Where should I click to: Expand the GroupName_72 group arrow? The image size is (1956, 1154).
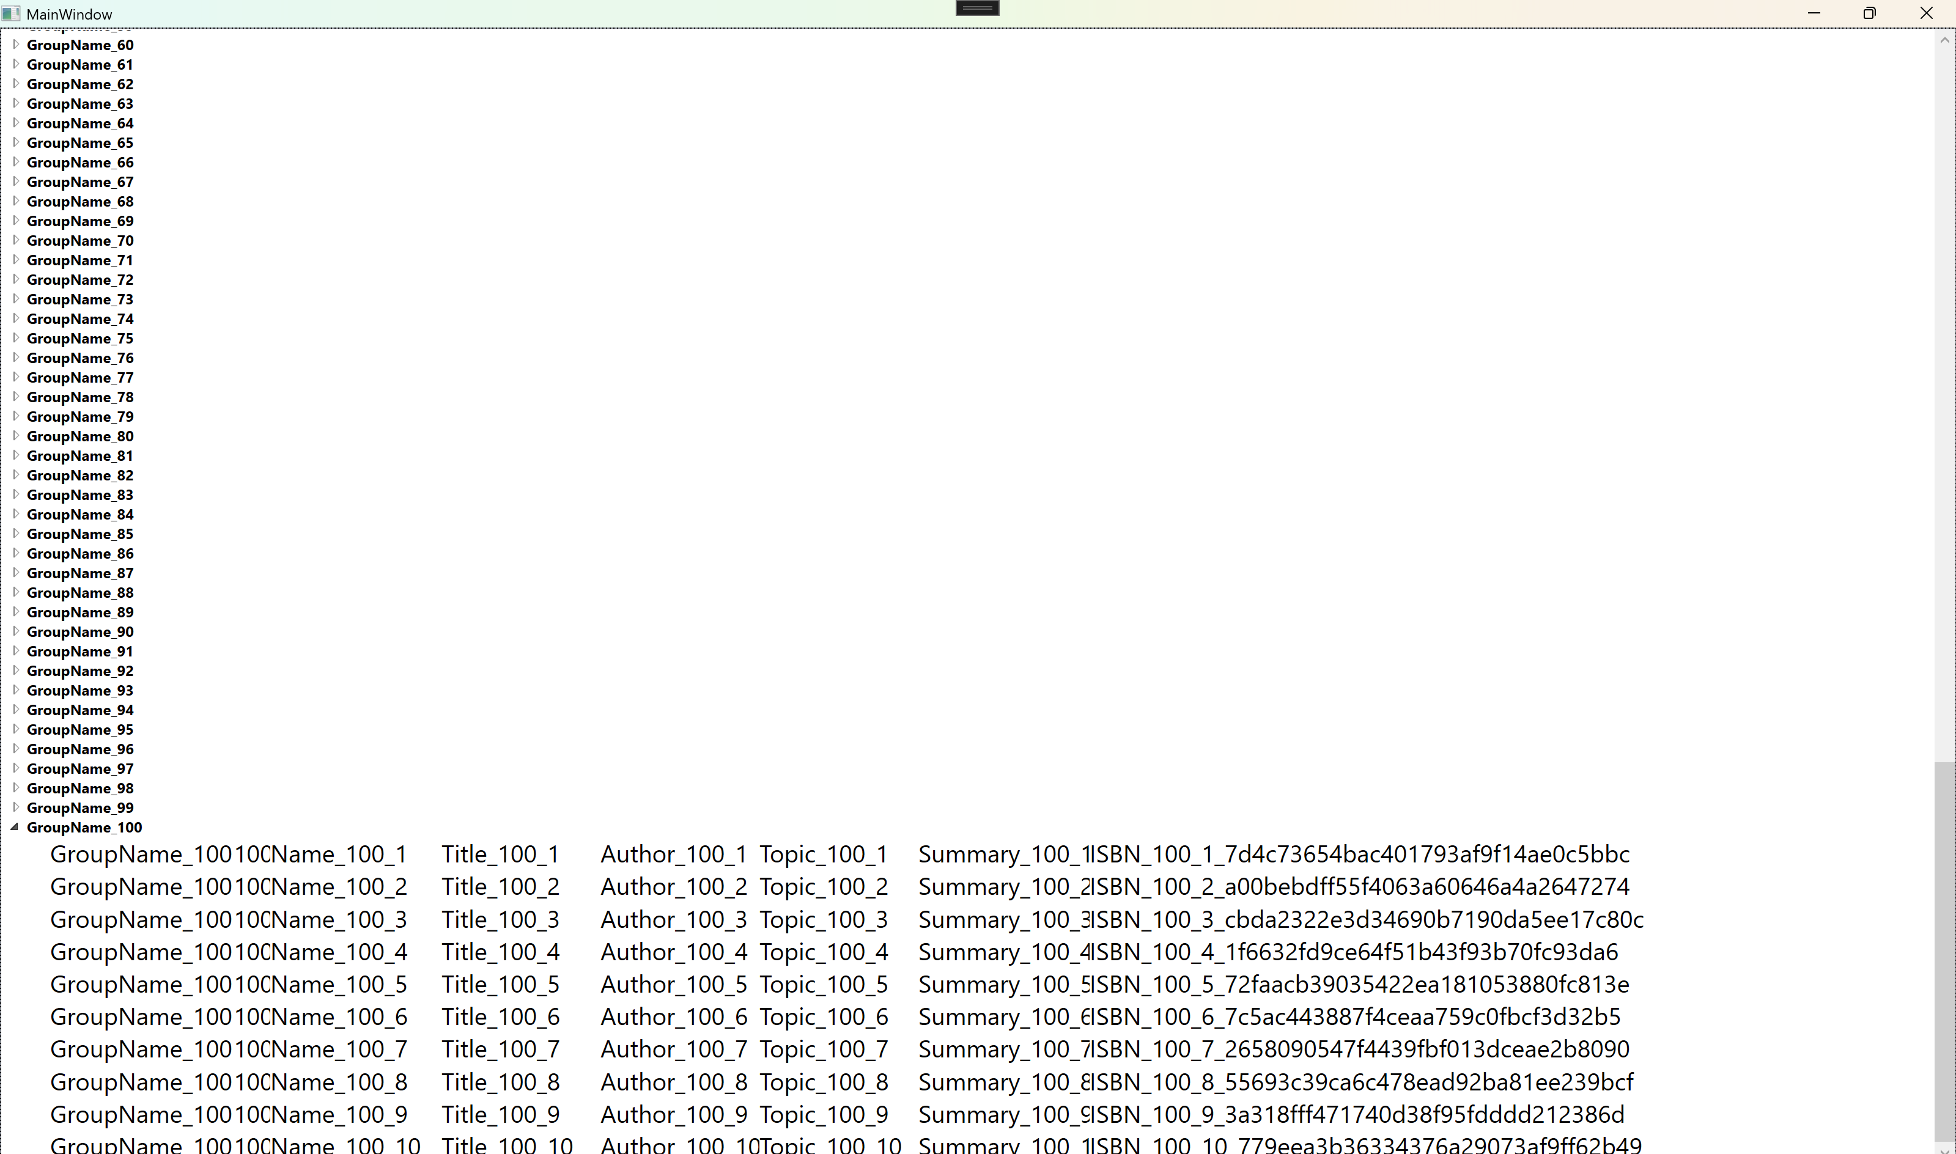(x=15, y=279)
